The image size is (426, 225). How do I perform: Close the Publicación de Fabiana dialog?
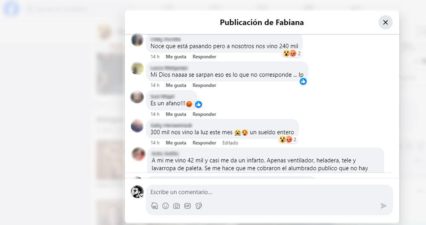pos(385,22)
